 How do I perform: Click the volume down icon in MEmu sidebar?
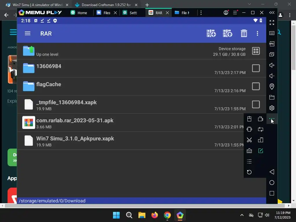click(272, 76)
